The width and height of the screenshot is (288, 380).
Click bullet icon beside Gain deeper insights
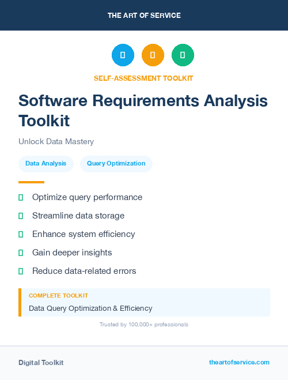[x=21, y=253]
